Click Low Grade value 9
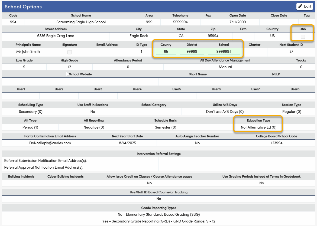This screenshot has height=226, width=317. pos(24,67)
